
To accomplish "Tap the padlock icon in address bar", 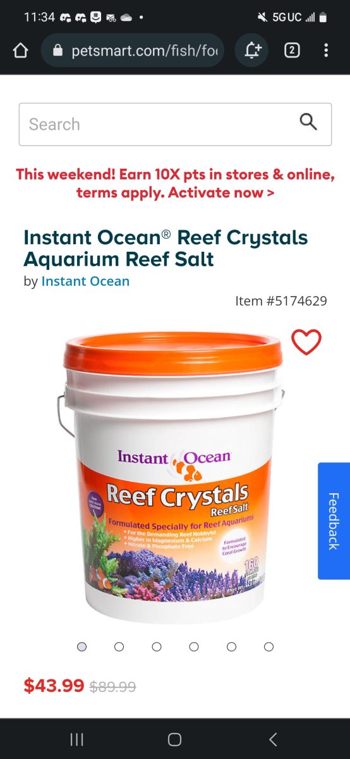I will tap(58, 51).
